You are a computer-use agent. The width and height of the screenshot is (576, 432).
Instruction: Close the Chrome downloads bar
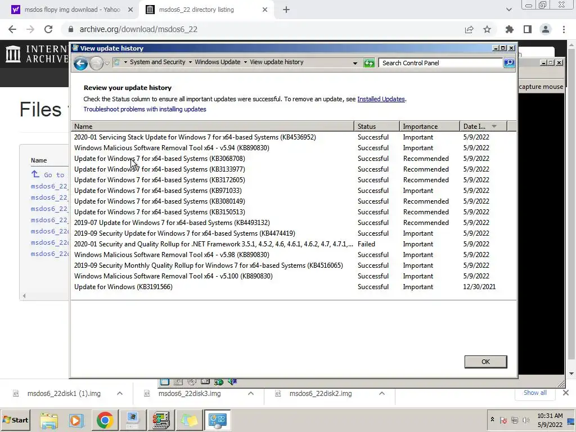(x=566, y=393)
